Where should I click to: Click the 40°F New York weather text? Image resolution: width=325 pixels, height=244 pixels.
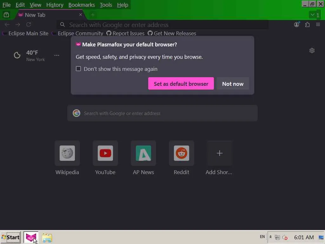(36, 56)
